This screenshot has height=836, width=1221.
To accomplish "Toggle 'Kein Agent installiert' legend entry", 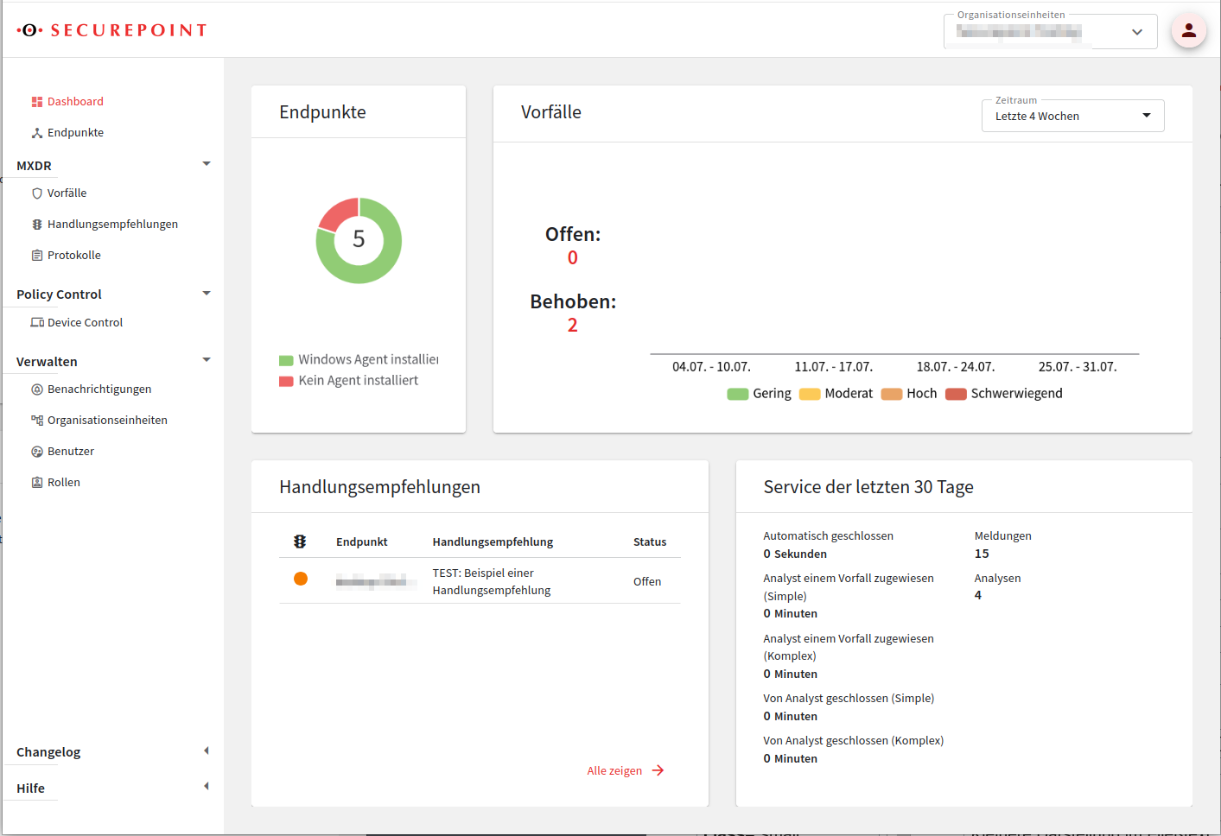I will point(348,381).
